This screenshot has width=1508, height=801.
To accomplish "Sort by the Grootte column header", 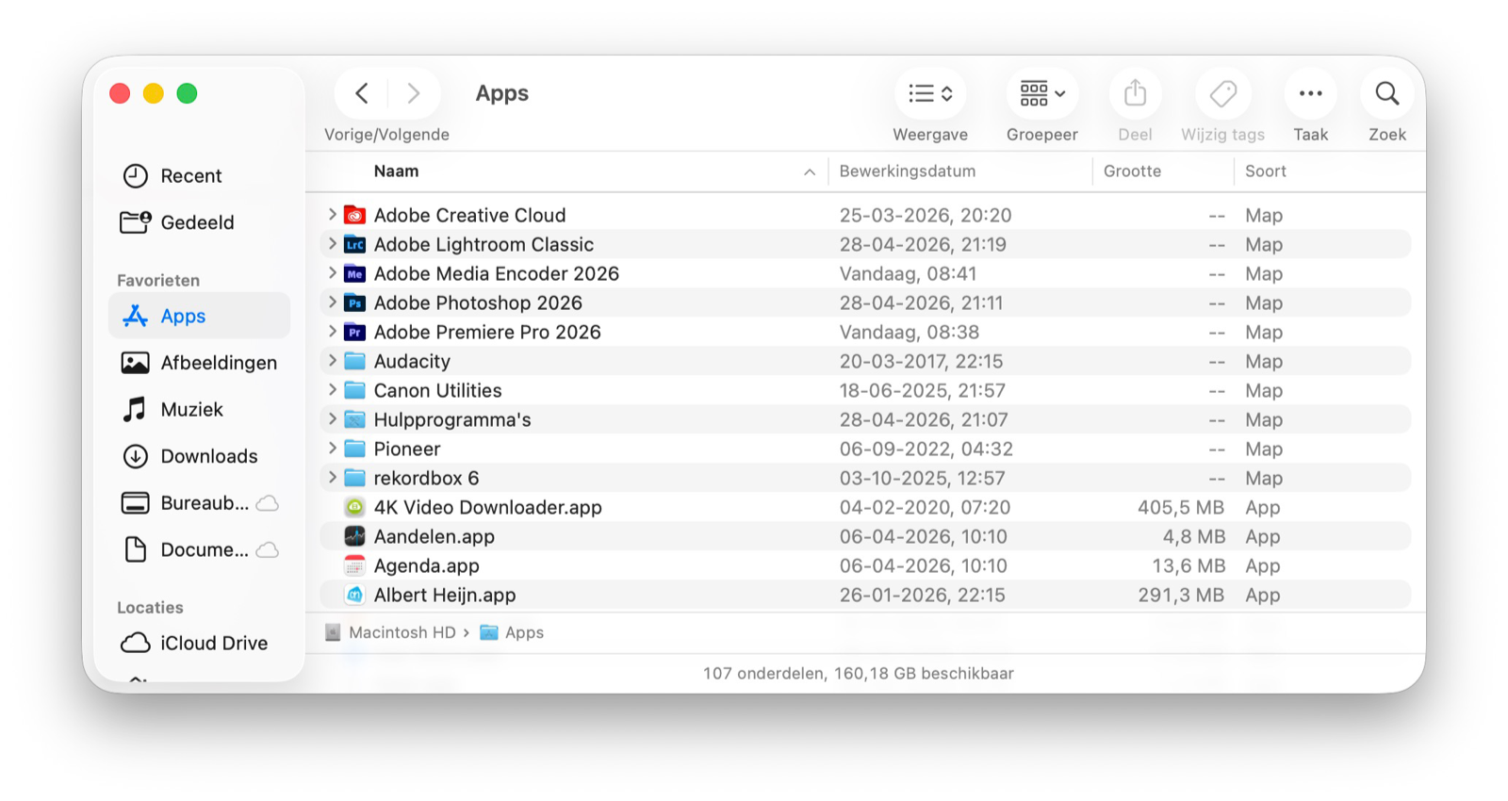I will point(1132,172).
